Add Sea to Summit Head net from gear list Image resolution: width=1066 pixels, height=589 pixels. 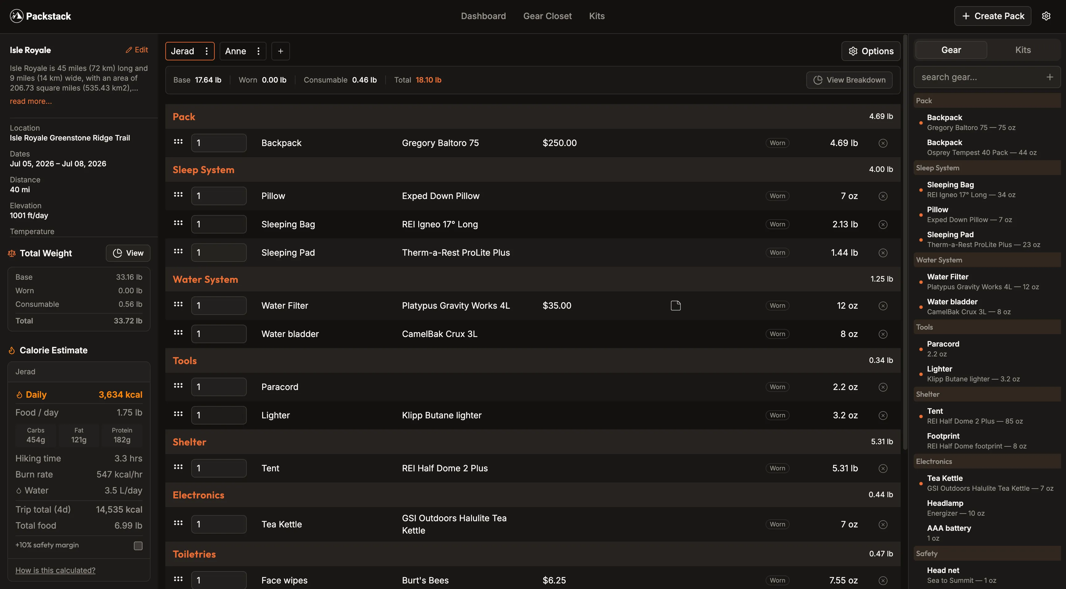[x=987, y=575]
